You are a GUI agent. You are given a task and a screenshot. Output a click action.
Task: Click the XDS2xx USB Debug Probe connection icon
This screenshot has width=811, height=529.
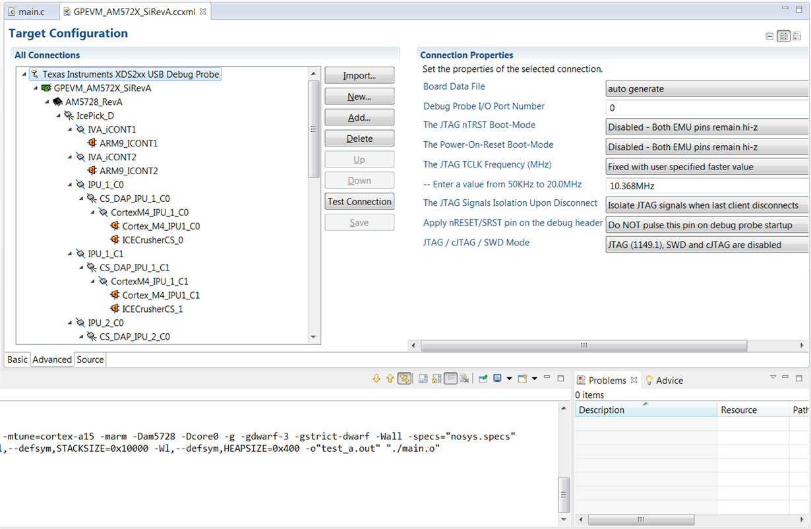pos(35,75)
